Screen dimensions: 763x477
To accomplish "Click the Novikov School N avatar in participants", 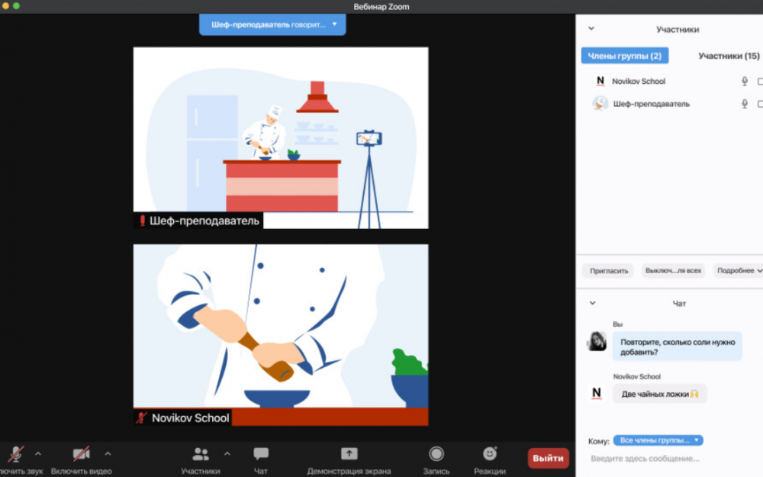I will pyautogui.click(x=600, y=82).
